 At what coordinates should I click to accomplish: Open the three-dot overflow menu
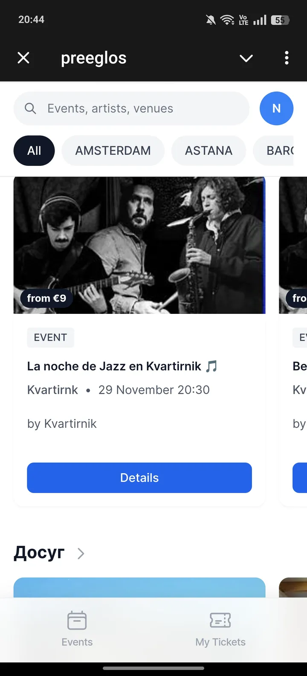pyautogui.click(x=287, y=58)
